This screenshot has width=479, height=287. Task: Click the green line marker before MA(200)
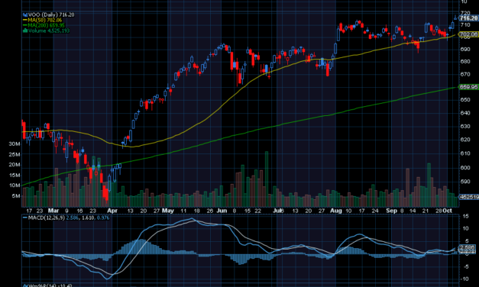tap(25, 26)
